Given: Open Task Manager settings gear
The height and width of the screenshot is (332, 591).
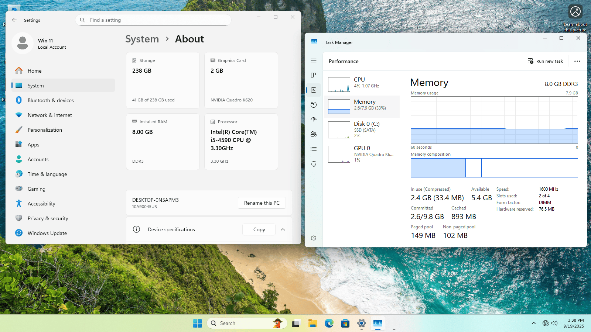Looking at the screenshot, I should (314, 238).
